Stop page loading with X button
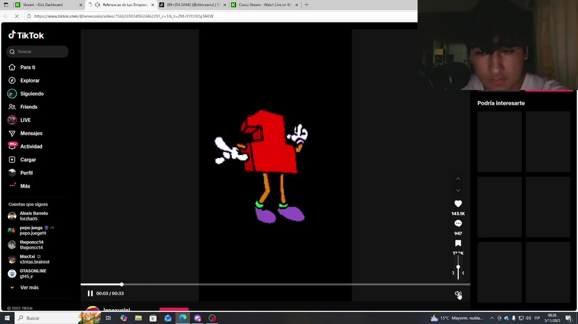 click(x=17, y=16)
